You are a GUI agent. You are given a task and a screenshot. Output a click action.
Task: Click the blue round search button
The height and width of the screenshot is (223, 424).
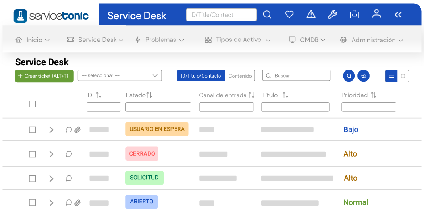349,76
